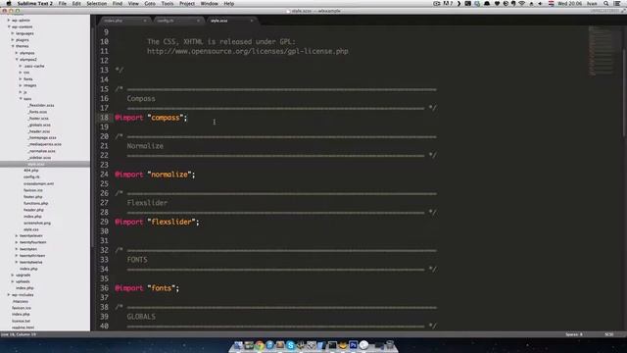Image resolution: width=627 pixels, height=353 pixels.
Task: Click the opensource.org GPL license URL
Action: point(248,51)
